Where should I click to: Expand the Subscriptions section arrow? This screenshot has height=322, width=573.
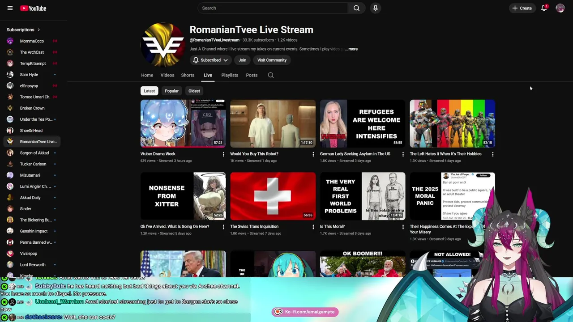[38, 30]
